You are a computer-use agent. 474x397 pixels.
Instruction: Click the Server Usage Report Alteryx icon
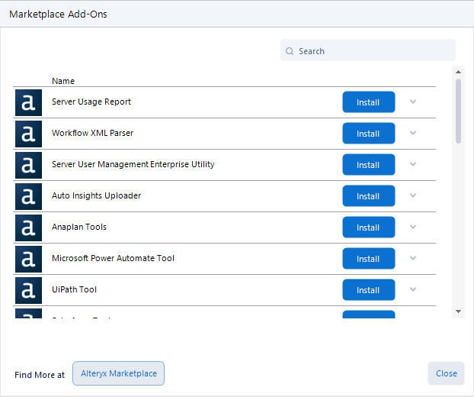[28, 103]
